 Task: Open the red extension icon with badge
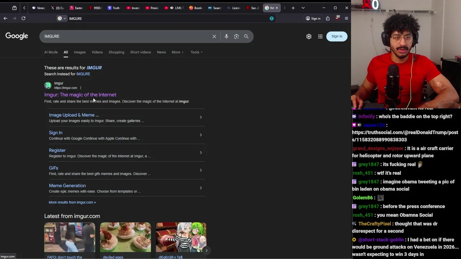337,18
